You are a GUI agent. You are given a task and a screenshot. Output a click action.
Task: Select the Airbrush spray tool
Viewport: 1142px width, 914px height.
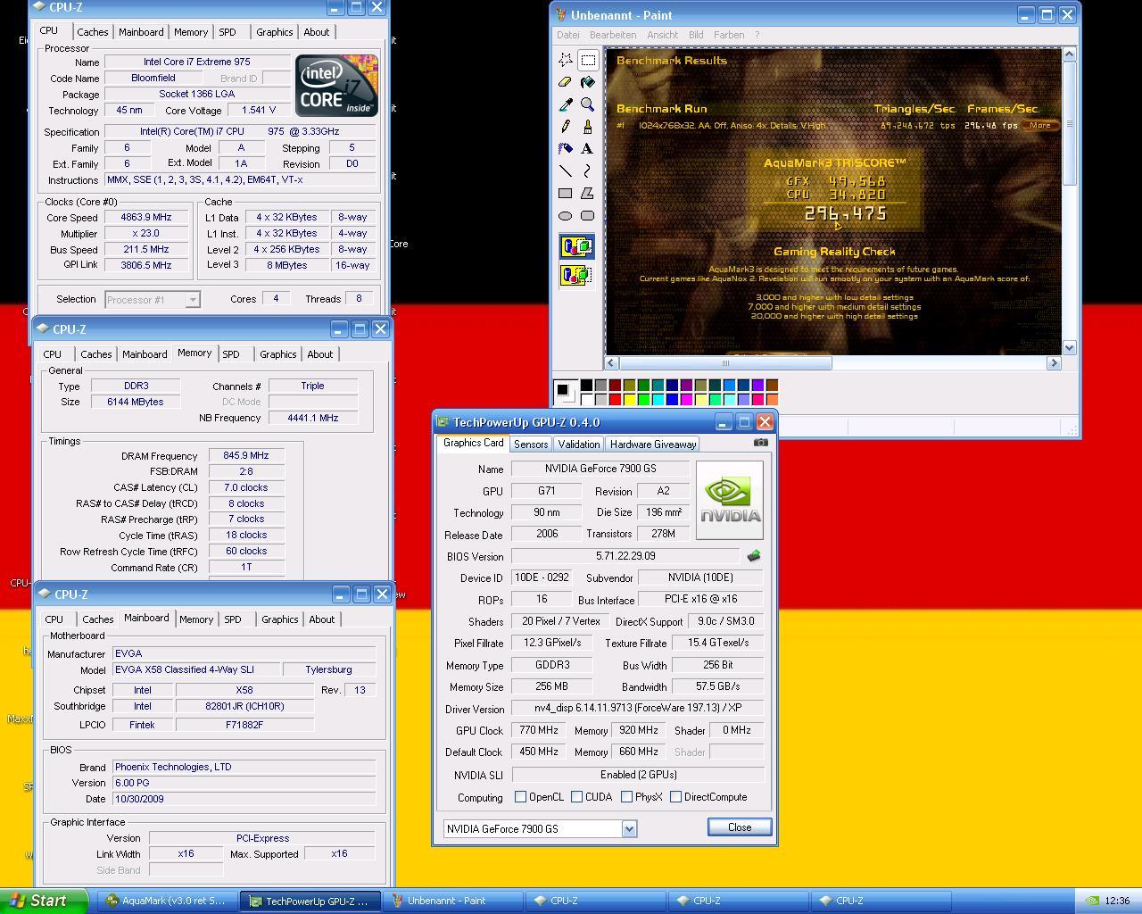(x=566, y=149)
